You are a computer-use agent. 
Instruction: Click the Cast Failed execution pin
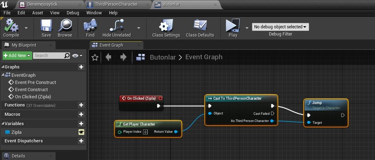272,113
